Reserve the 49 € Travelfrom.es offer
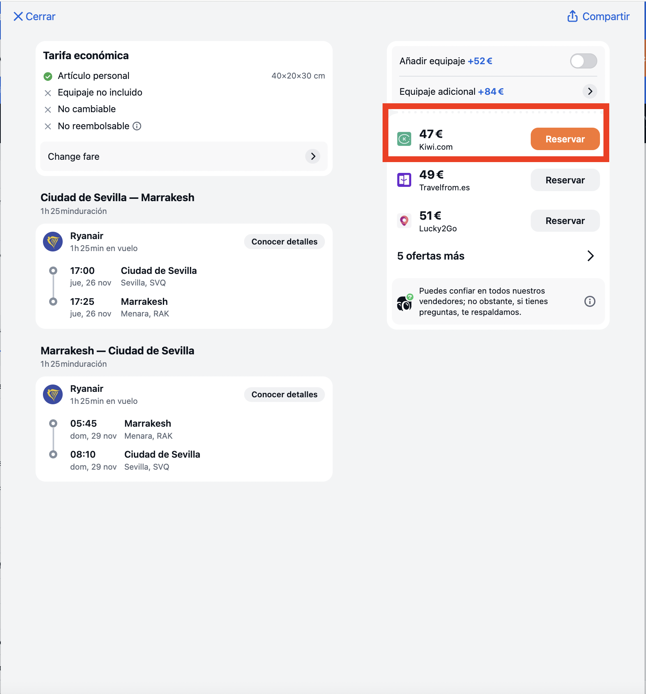This screenshot has height=694, width=646. tap(565, 180)
